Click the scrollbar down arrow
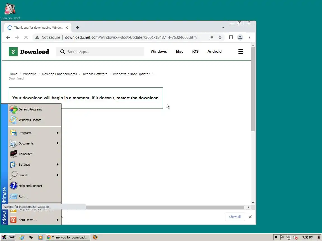Image resolution: width=322 pixels, height=241 pixels. click(x=253, y=203)
